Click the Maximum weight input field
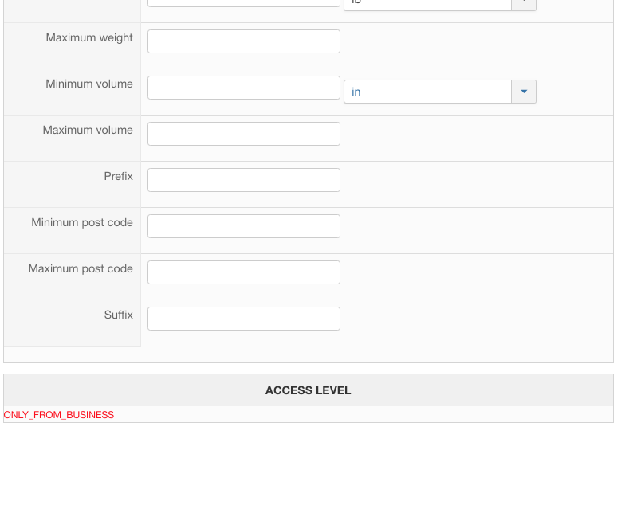625x509 pixels. coord(244,41)
